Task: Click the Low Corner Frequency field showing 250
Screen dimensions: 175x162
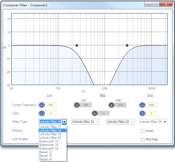Action: point(51,105)
